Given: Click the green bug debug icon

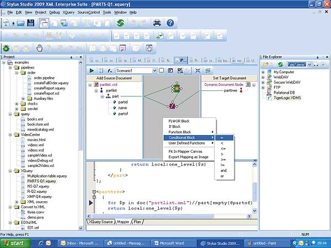Looking at the screenshot, I should [6, 48].
